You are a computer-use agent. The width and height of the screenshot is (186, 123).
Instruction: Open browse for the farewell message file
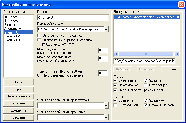tap(106, 117)
